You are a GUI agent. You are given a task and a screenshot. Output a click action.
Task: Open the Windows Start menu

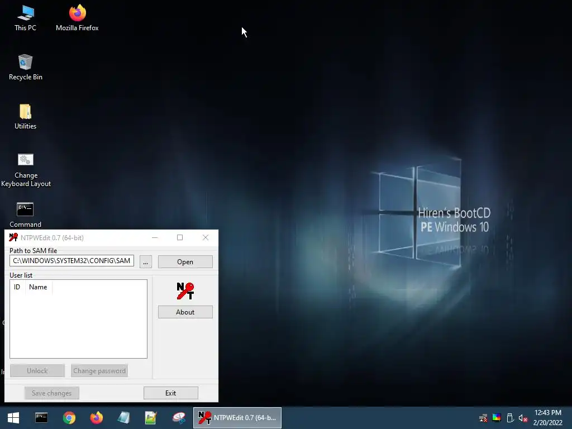[13, 418]
